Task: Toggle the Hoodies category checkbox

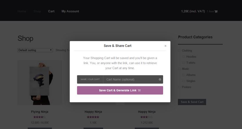Action: coord(183,56)
